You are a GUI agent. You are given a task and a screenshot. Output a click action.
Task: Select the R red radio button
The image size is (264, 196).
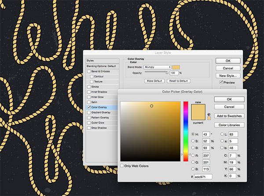194,155
